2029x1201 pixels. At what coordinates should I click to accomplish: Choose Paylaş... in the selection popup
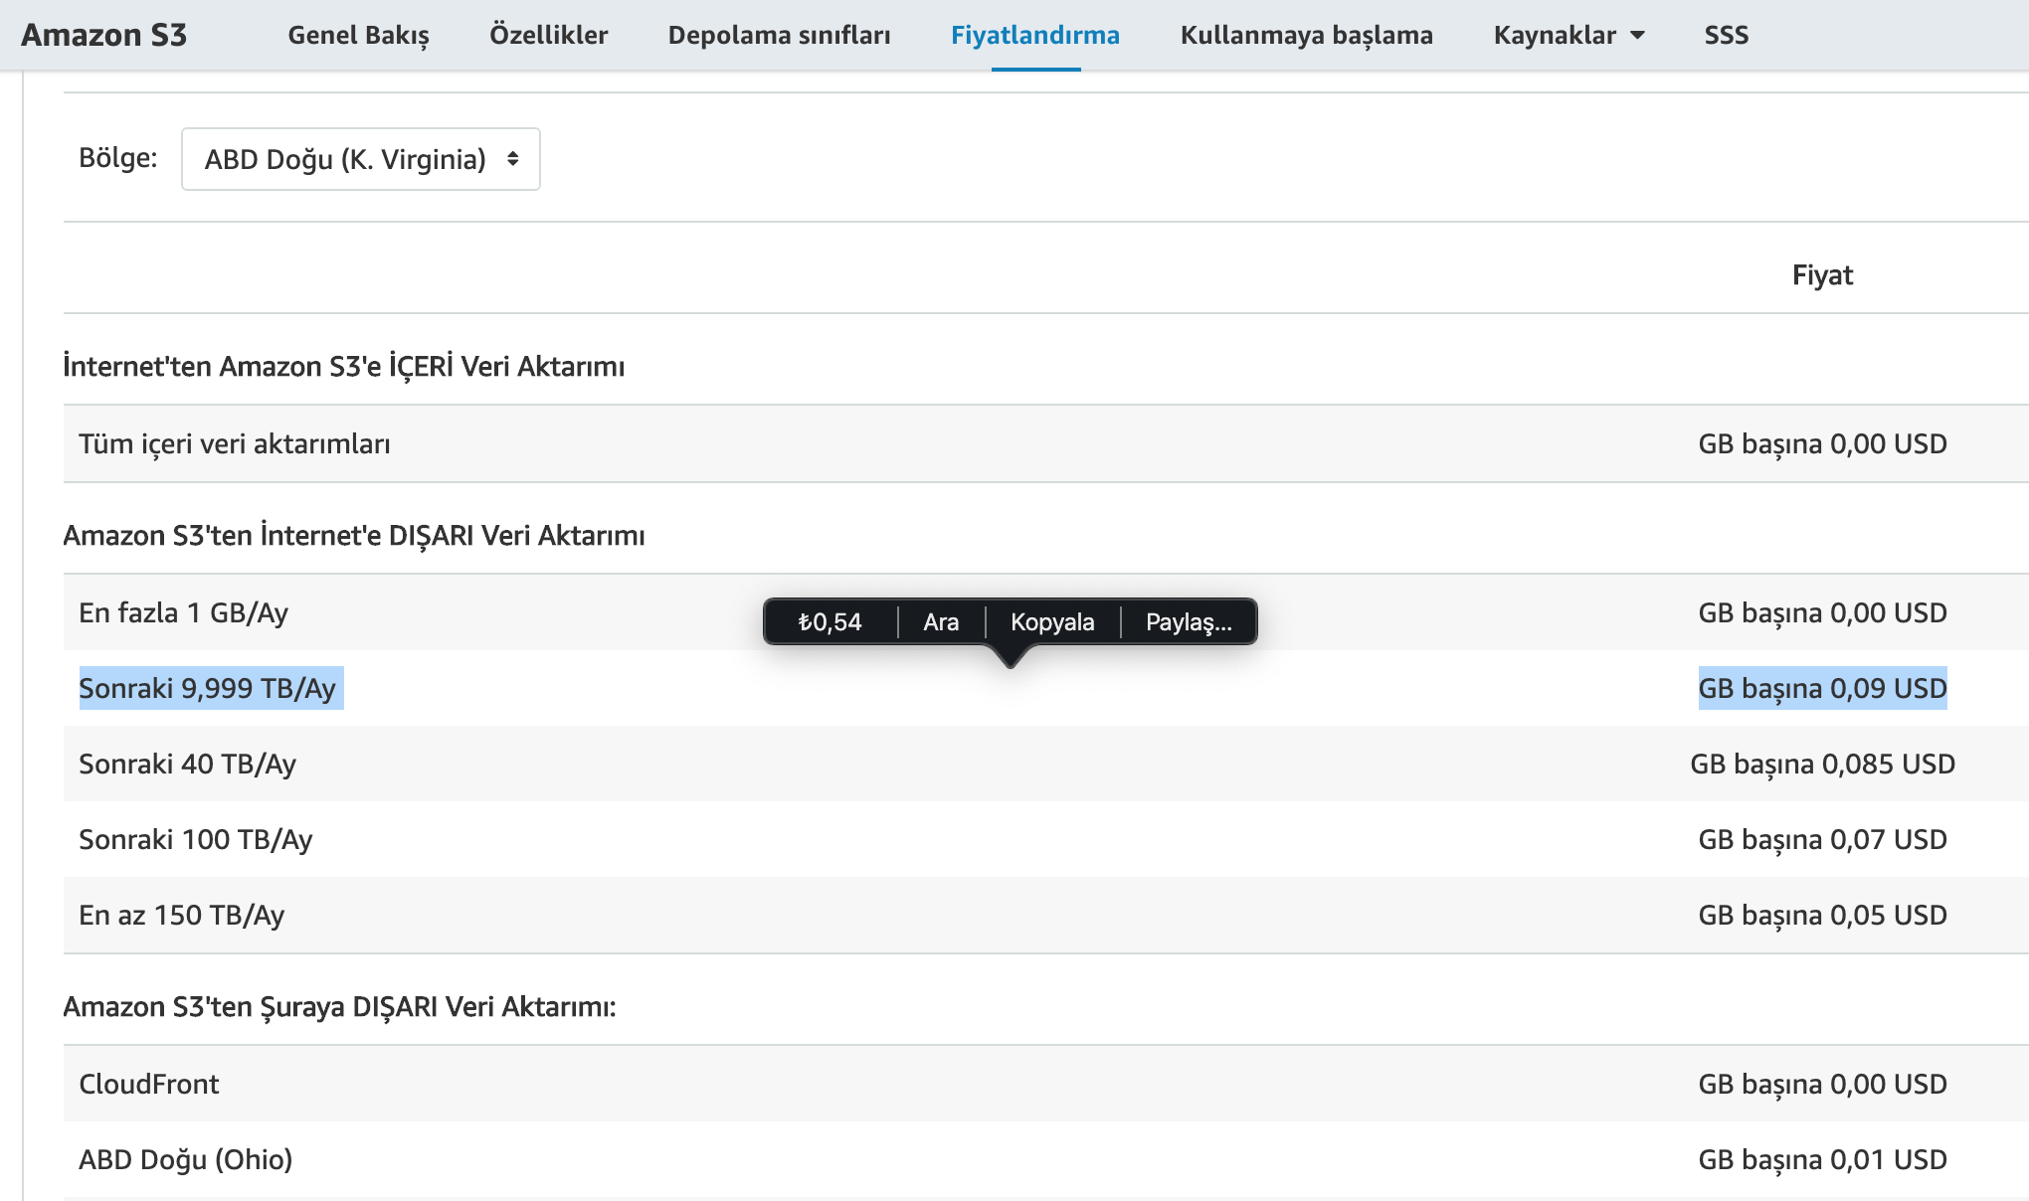1189,622
